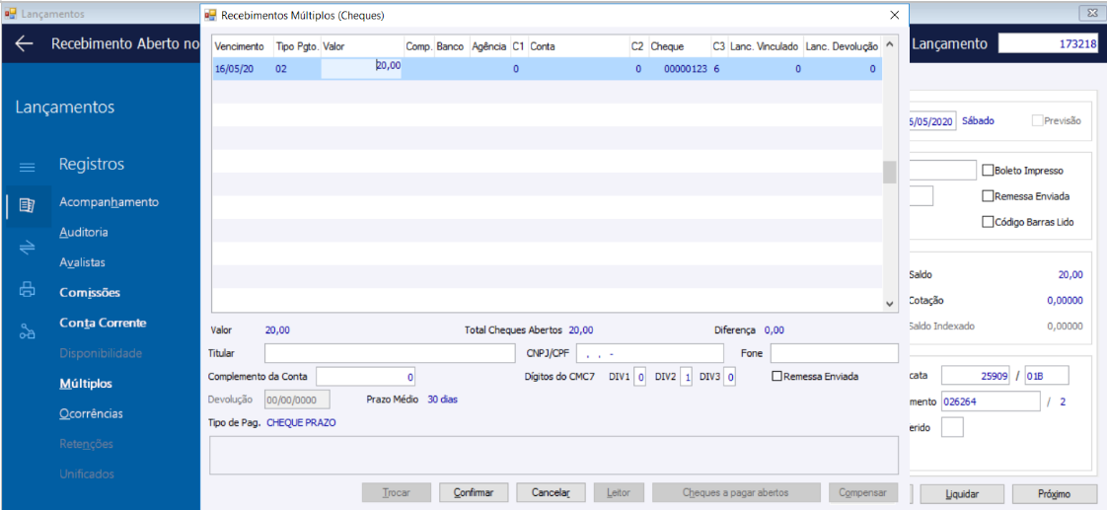Click the Recebimentos Múltiplos window title icon
The width and height of the screenshot is (1107, 510).
210,14
